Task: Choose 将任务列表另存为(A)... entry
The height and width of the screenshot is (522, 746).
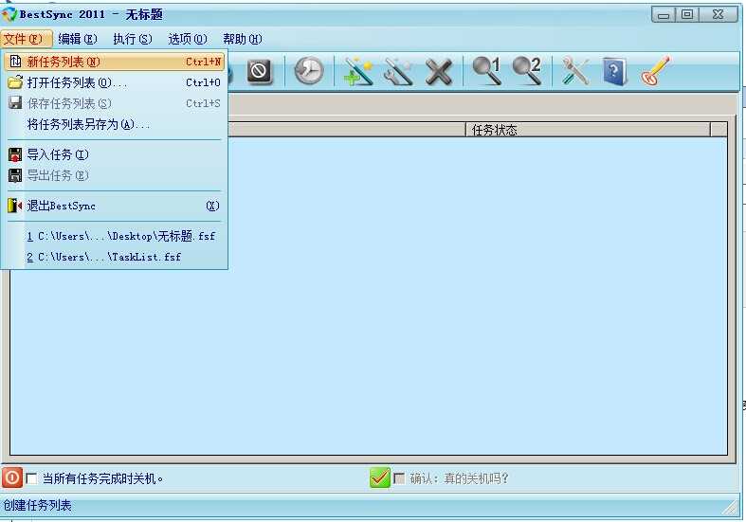Action: pyautogui.click(x=114, y=124)
